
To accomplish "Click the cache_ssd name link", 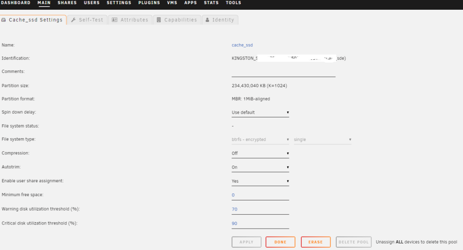I will point(242,45).
